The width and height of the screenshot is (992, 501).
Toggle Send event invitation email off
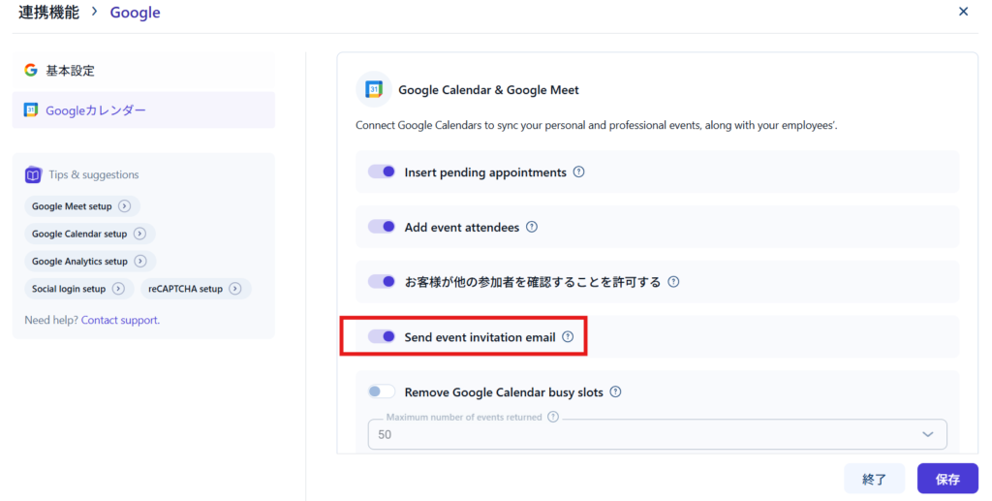click(382, 337)
